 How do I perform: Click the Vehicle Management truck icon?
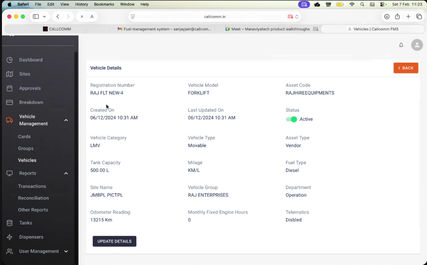coord(11,120)
